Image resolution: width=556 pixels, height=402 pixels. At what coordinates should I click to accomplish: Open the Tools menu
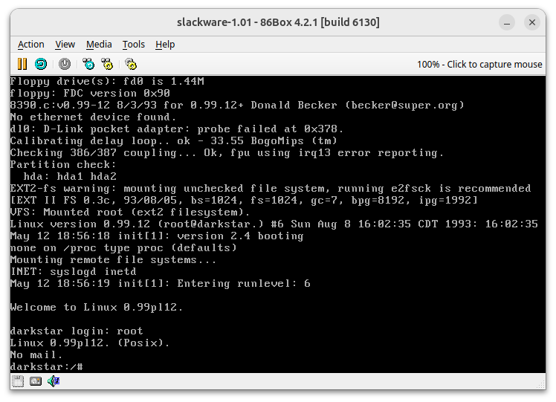(134, 45)
